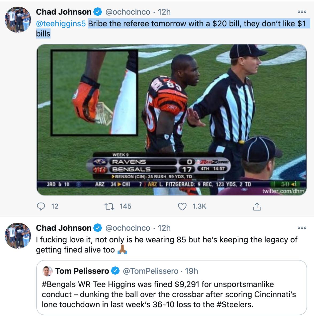
Task: Open more options on second tweet
Action: (302, 228)
